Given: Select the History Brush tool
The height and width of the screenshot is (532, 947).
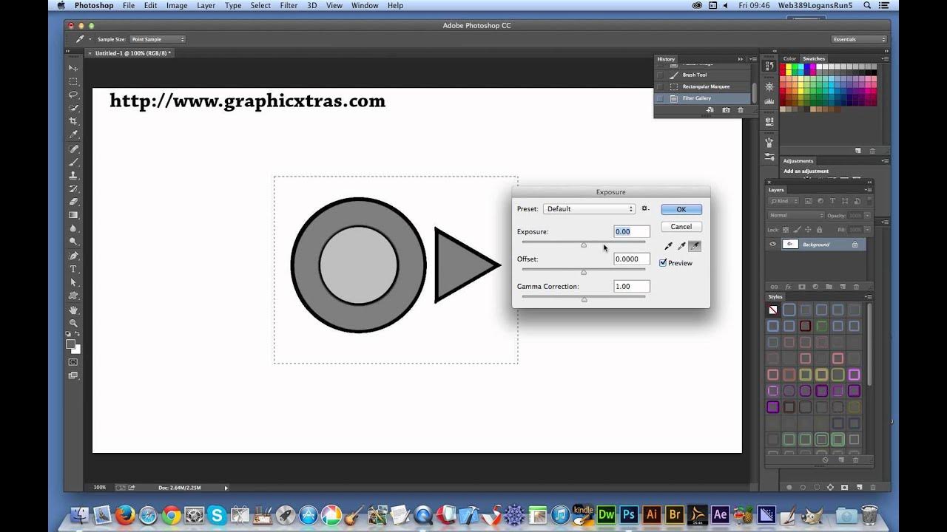Looking at the screenshot, I should pos(73,188).
